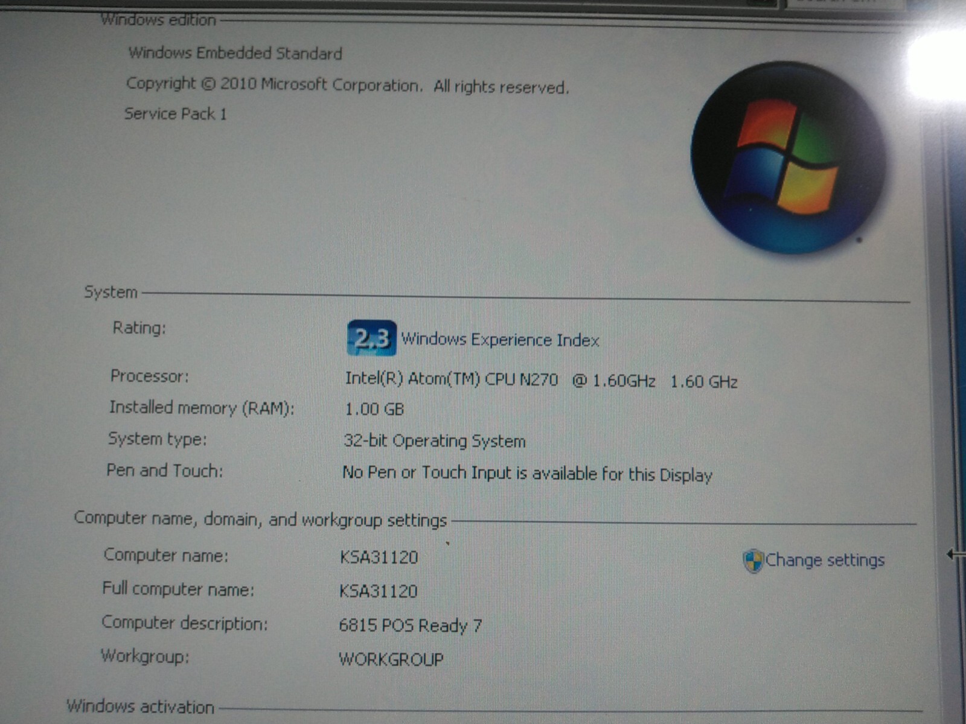Click the 'Computer name:' label
This screenshot has width=966, height=724.
coord(166,555)
